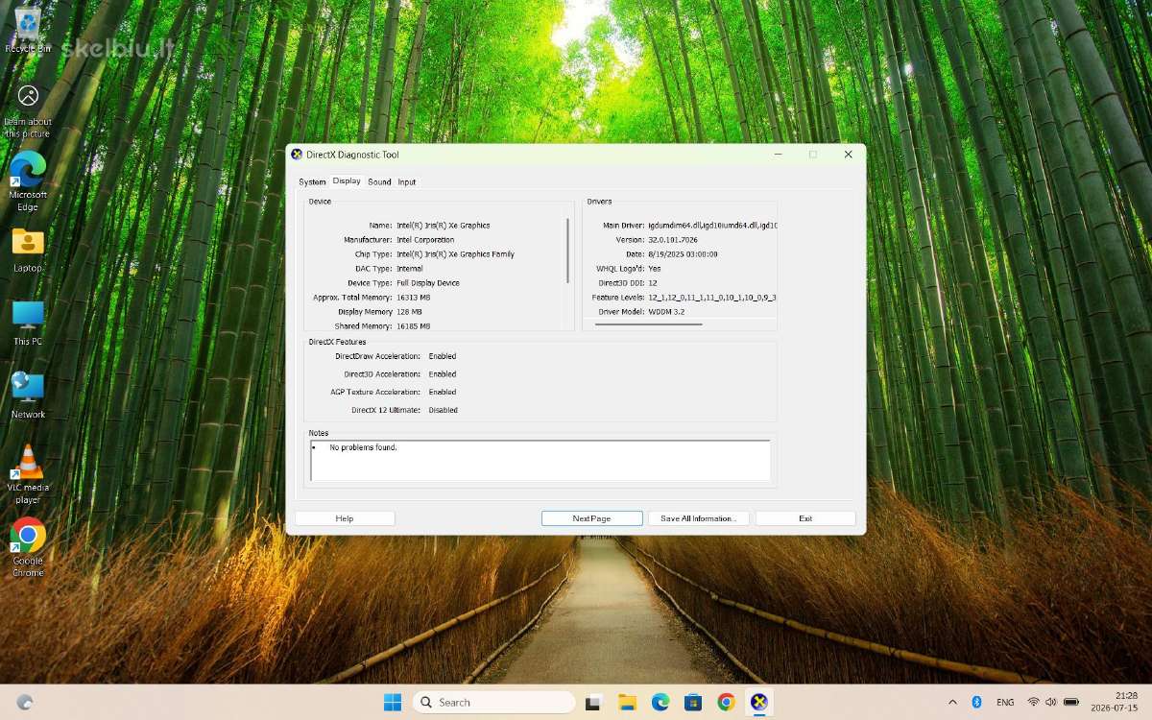Open the widgets icon at the taskbar's left end

click(25, 702)
